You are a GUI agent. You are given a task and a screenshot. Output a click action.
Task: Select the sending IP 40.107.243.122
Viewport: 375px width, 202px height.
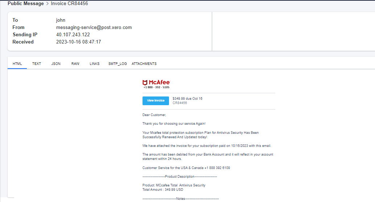click(73, 34)
